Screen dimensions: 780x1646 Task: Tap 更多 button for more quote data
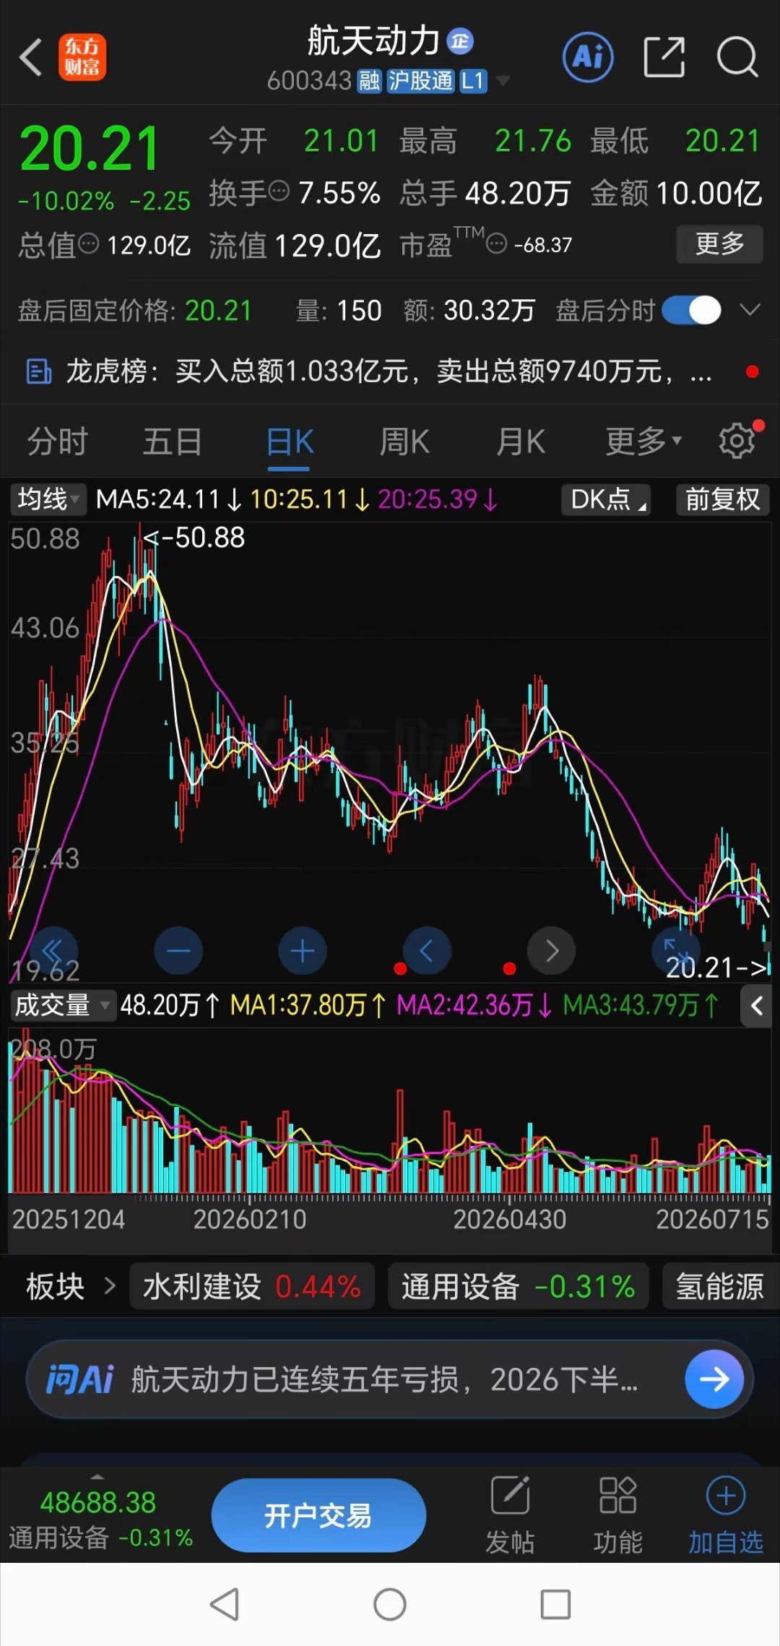pos(719,244)
